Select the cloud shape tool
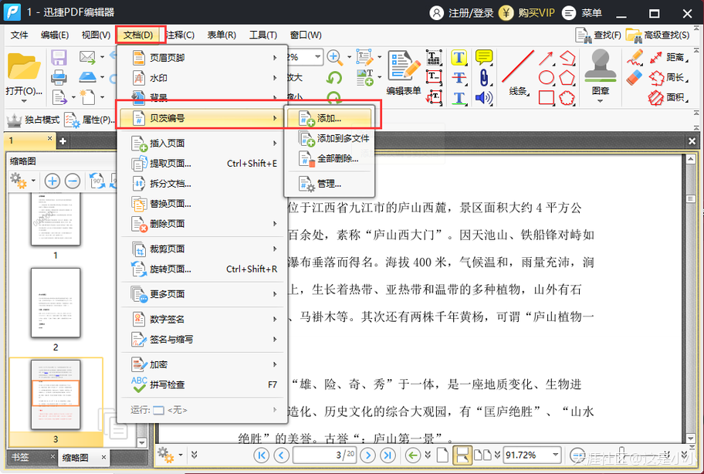Viewport: 704px width, 474px height. (567, 97)
